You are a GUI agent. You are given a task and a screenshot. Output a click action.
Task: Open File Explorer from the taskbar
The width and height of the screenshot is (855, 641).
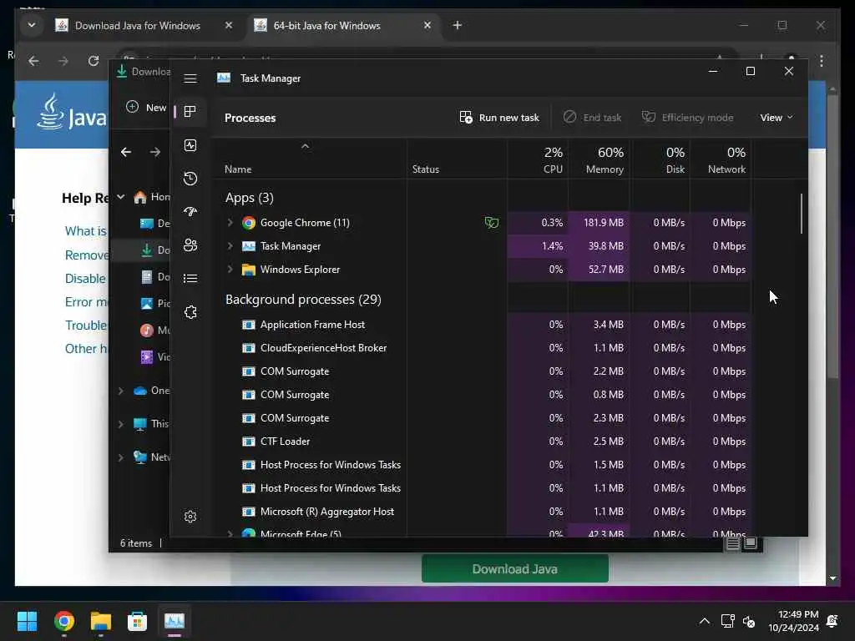click(x=101, y=621)
